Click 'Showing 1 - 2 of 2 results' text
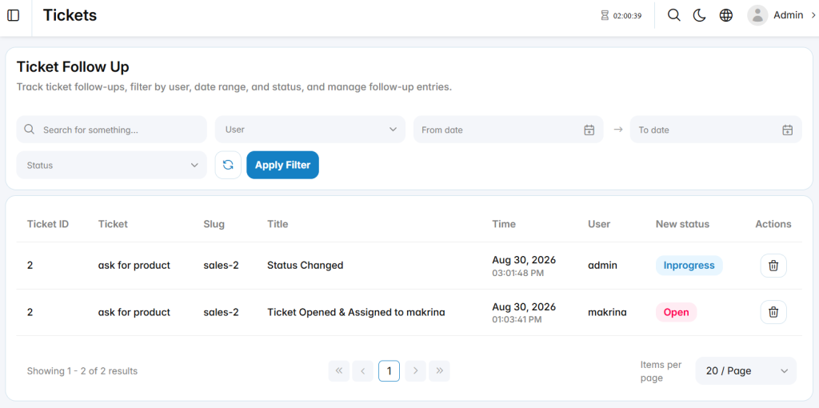Viewport: 819px width, 408px height. pyautogui.click(x=82, y=371)
